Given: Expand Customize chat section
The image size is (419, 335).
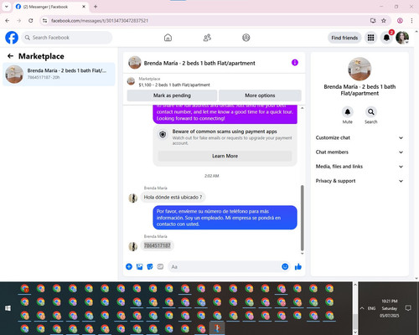Looking at the screenshot, I should pyautogui.click(x=360, y=137).
